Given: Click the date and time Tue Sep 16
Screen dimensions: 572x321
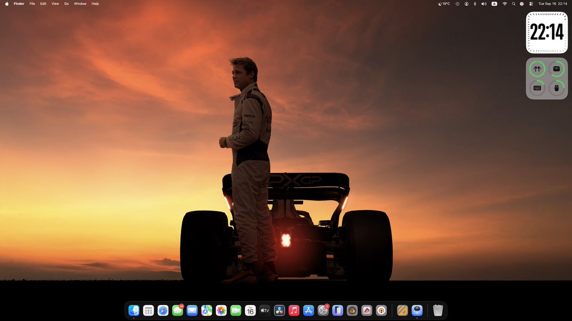Looking at the screenshot, I should tap(553, 3).
